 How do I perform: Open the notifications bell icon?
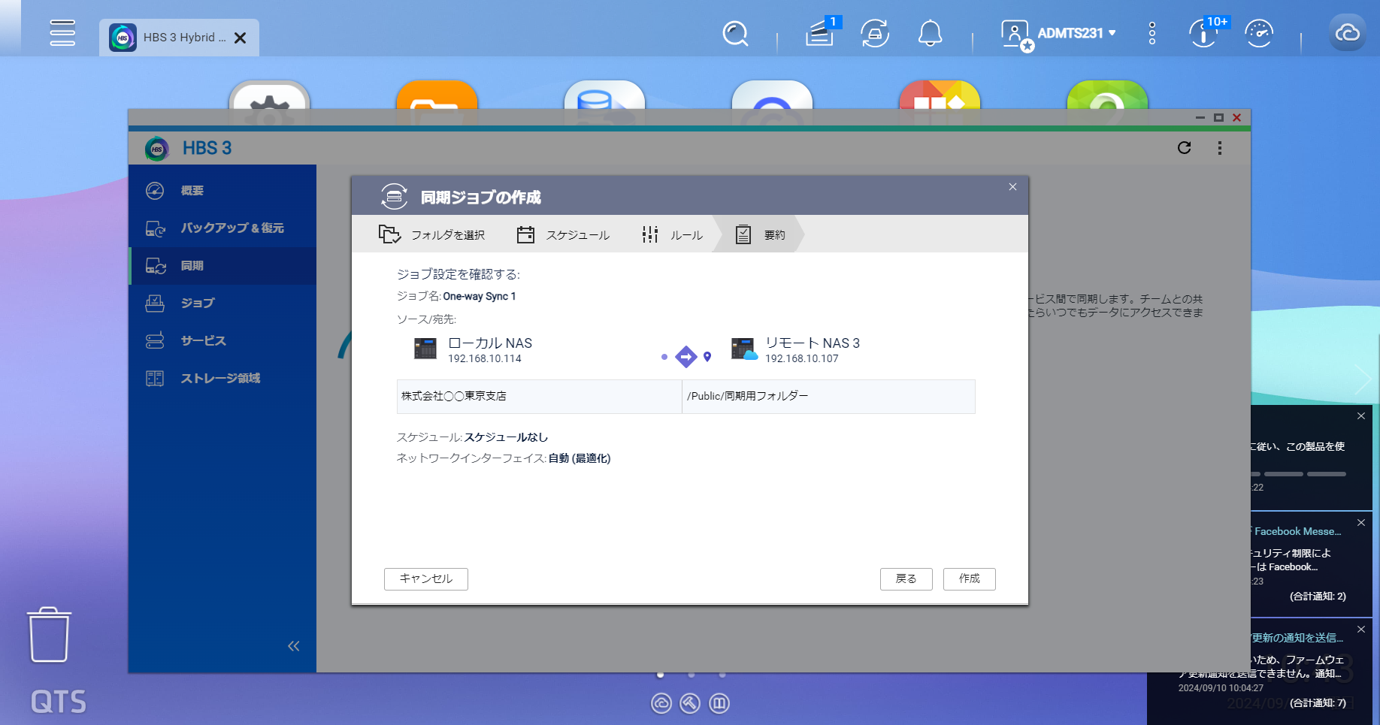click(931, 34)
